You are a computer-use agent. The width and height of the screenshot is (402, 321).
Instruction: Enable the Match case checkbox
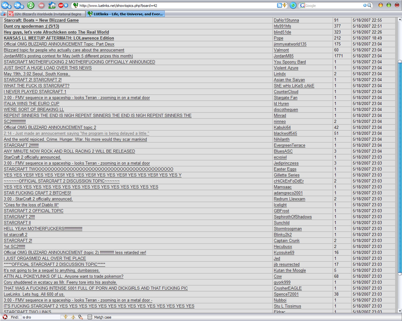(90, 317)
